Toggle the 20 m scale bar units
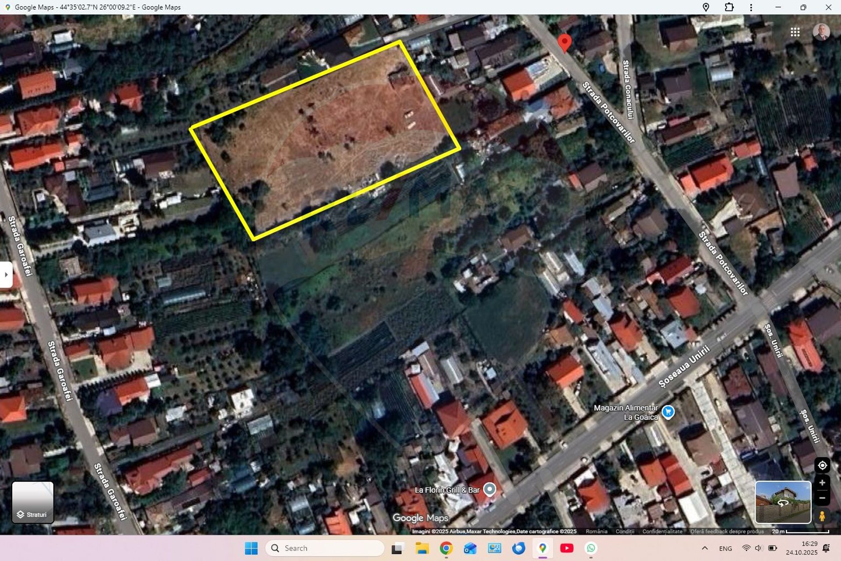 point(800,531)
